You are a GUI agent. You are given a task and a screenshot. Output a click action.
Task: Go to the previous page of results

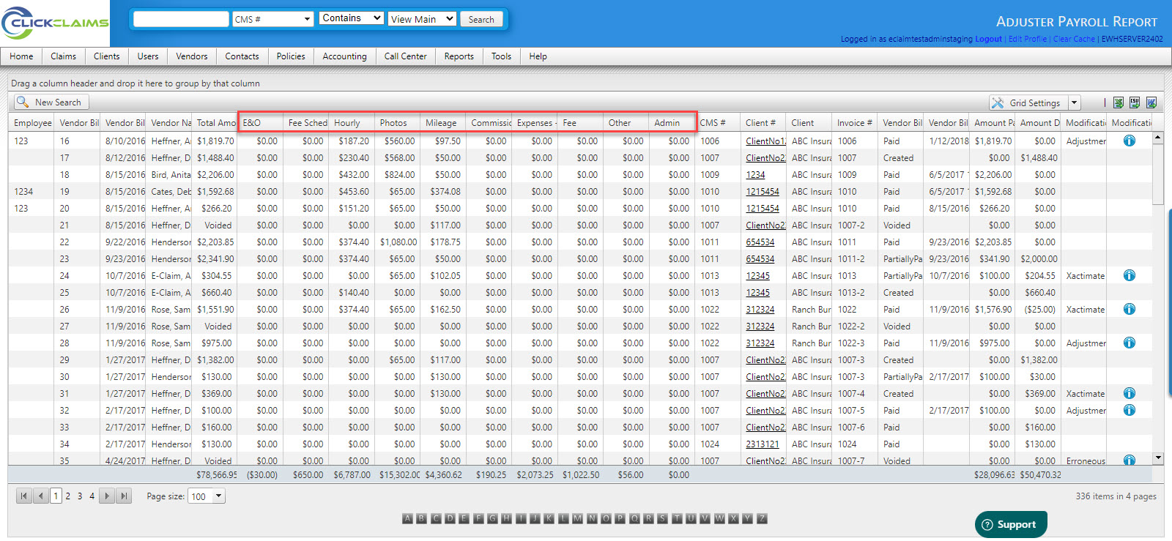pos(41,496)
